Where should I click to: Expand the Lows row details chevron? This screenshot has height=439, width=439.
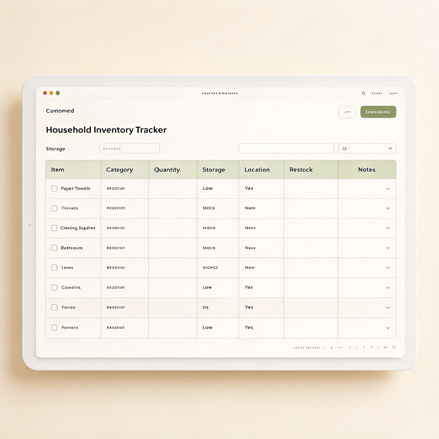(388, 268)
